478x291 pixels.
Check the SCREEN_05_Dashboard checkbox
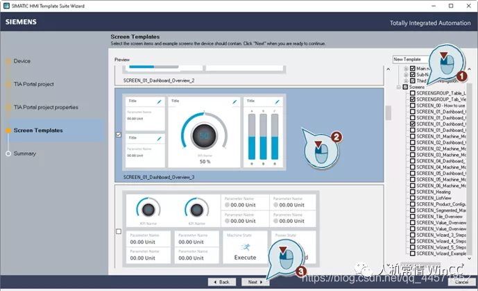click(413, 173)
